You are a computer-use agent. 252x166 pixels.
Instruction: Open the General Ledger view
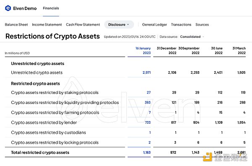point(155,25)
